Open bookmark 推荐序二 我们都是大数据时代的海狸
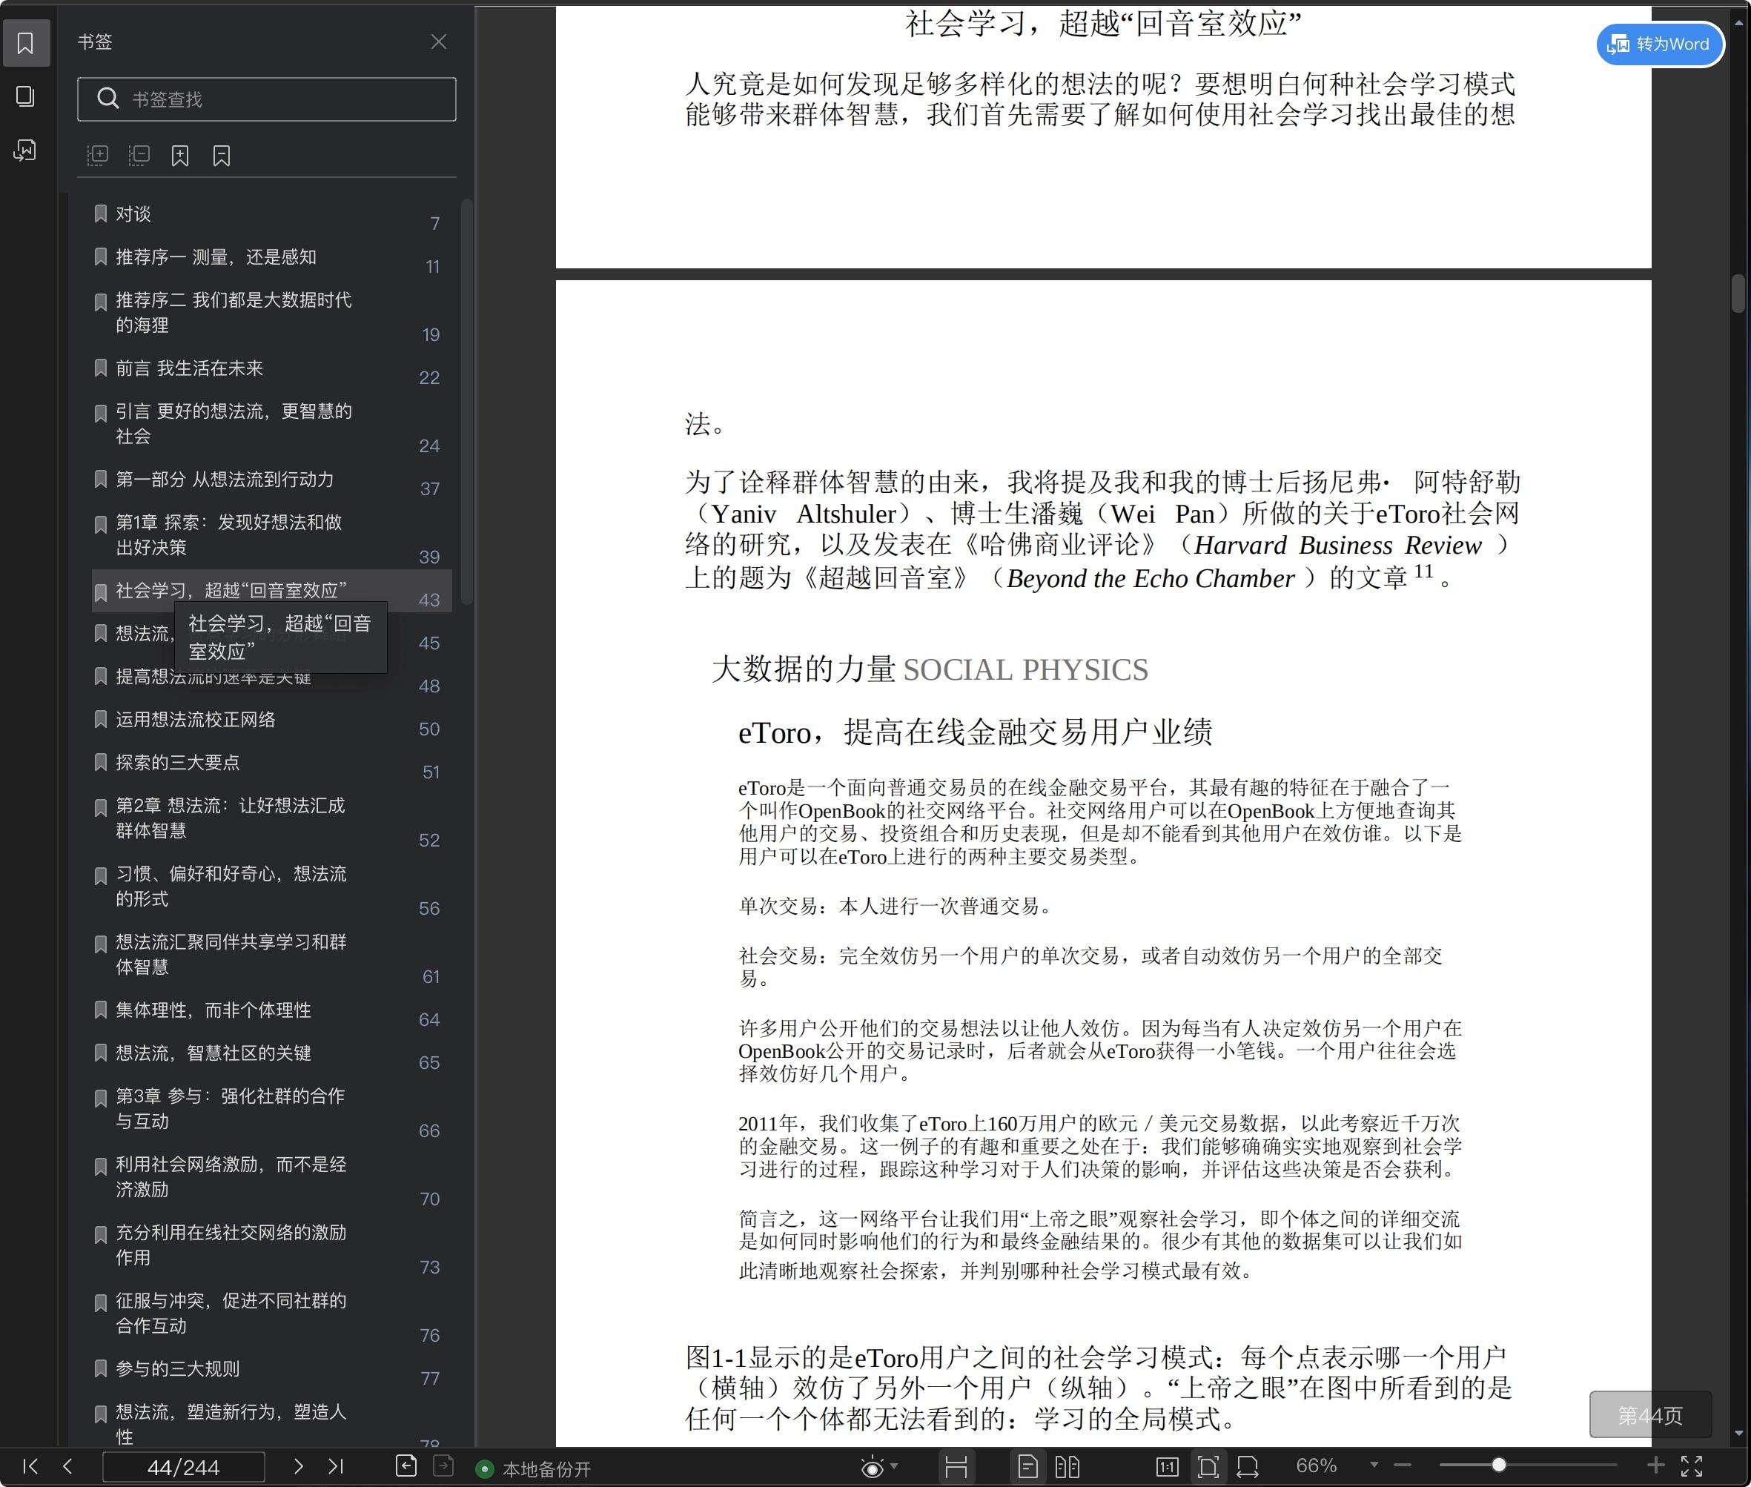Image resolution: width=1751 pixels, height=1487 pixels. click(x=271, y=313)
